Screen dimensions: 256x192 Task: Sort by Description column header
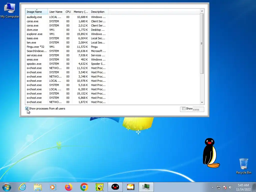[x=99, y=12]
